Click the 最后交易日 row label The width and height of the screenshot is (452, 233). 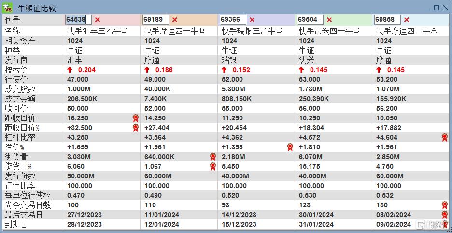pos(24,215)
